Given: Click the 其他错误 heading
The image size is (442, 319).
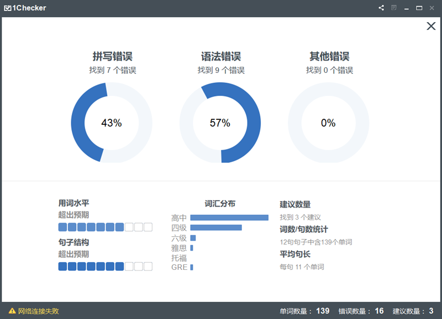Looking at the screenshot, I should tap(329, 56).
